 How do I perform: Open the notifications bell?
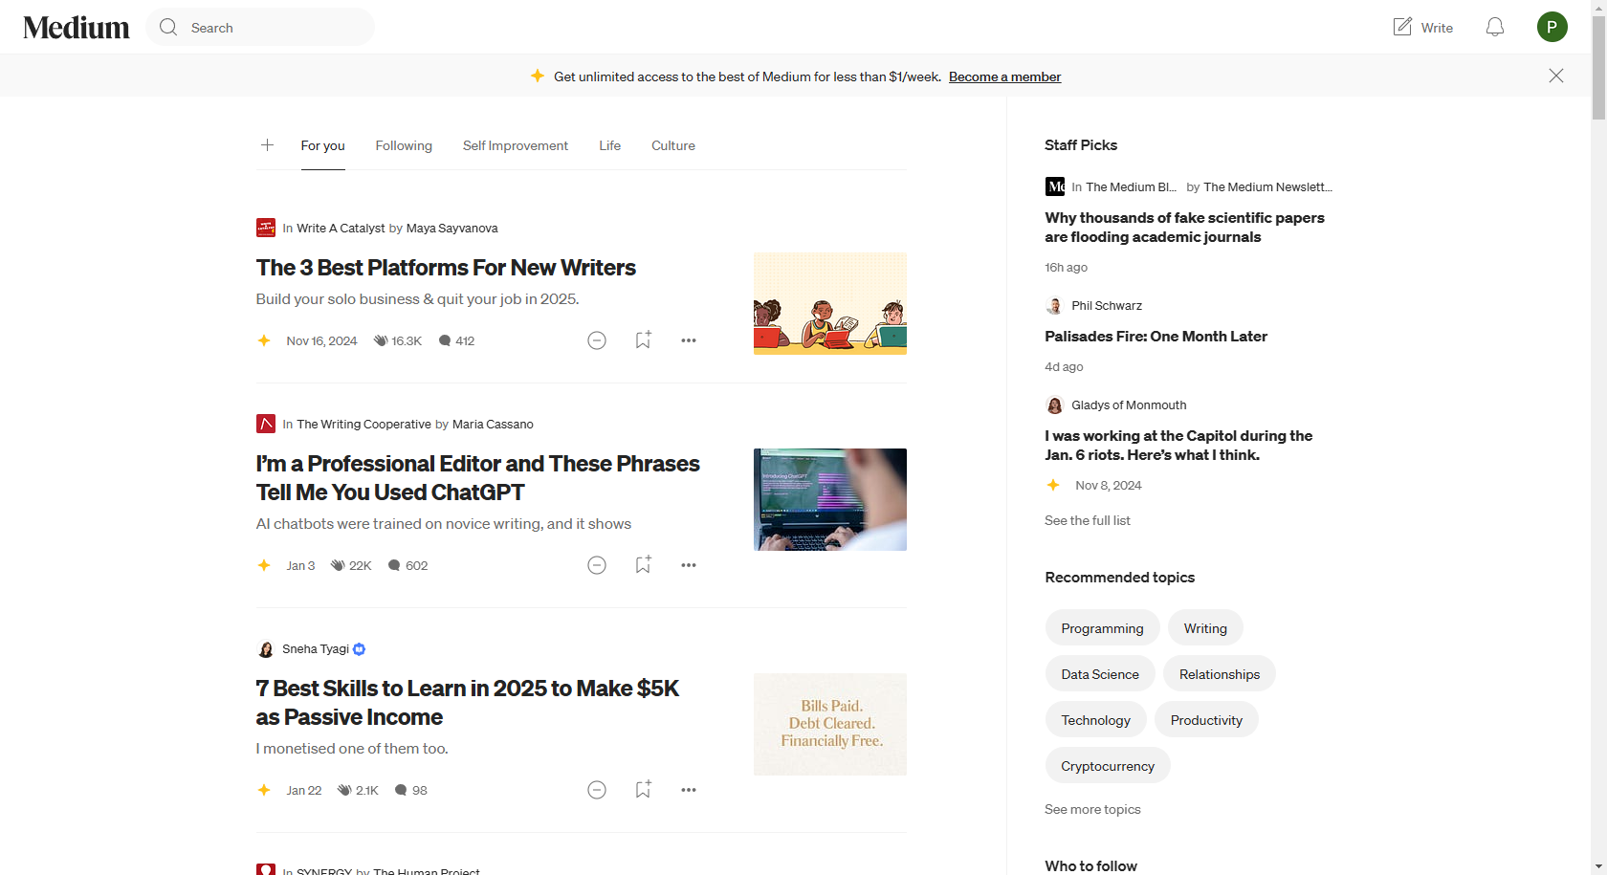(x=1494, y=27)
